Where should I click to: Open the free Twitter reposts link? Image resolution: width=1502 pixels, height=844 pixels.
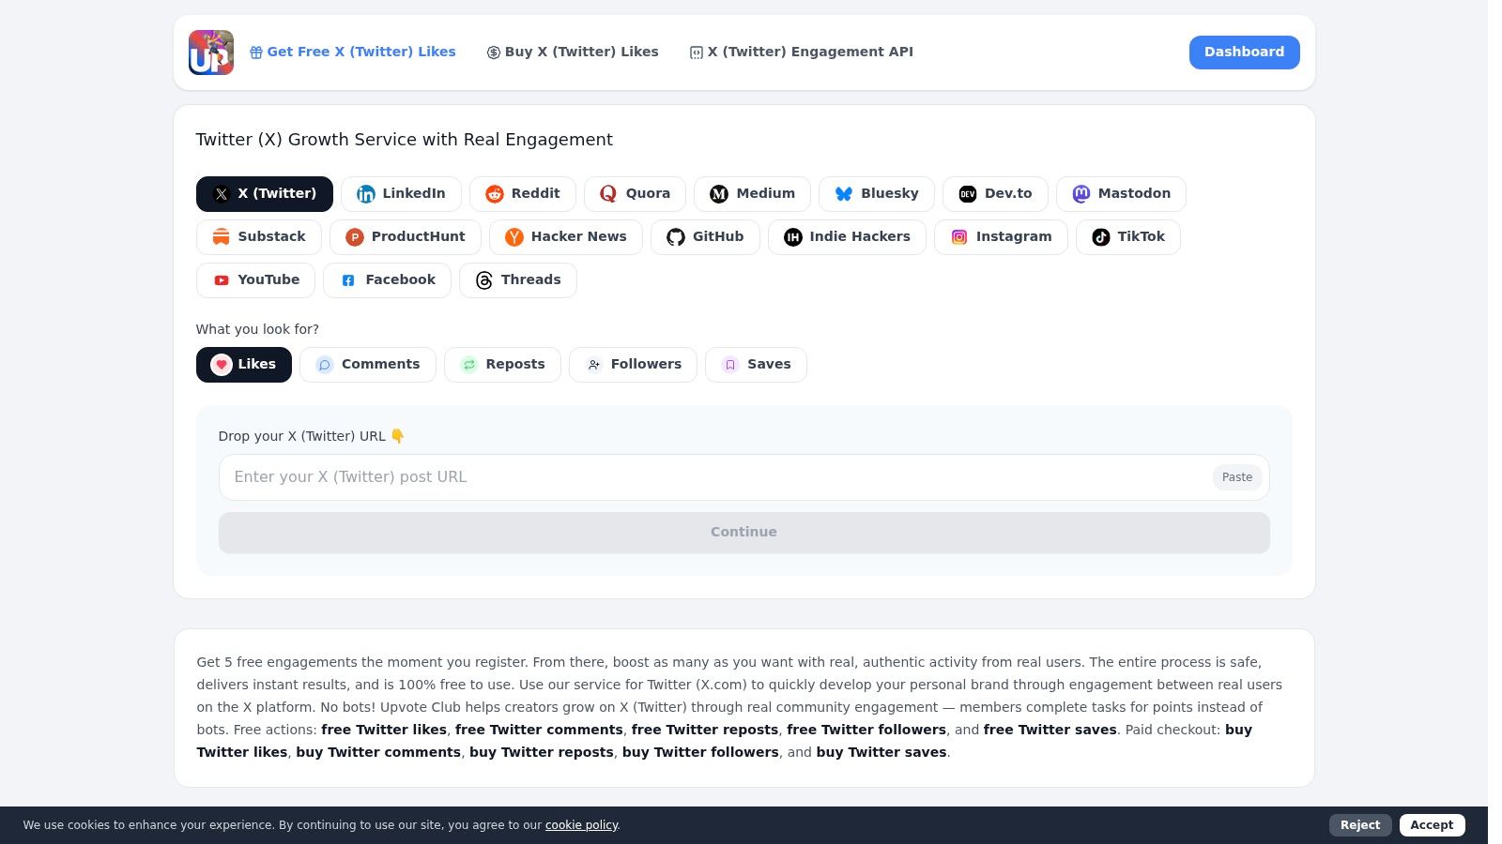click(705, 730)
